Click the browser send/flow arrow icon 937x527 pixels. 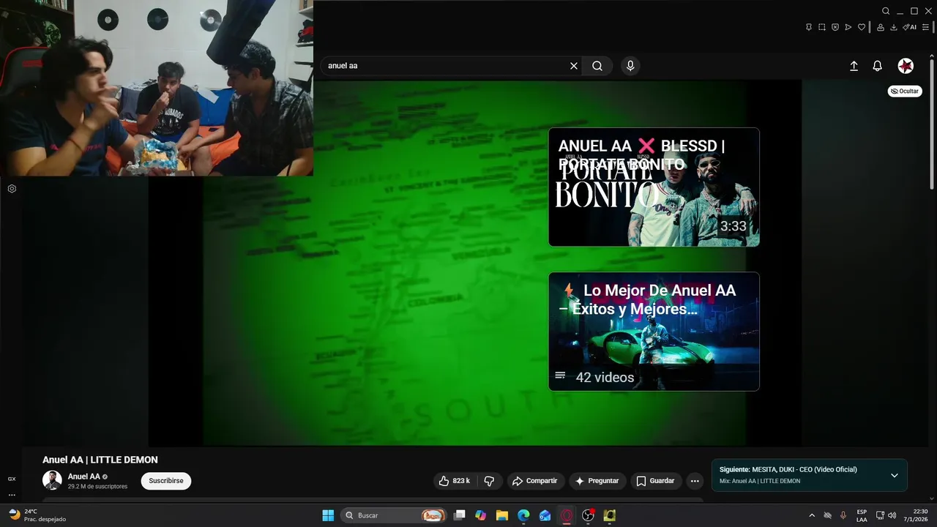[x=848, y=27]
